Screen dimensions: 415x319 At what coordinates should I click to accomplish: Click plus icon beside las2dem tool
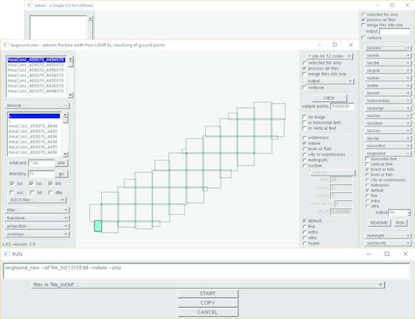[408, 123]
